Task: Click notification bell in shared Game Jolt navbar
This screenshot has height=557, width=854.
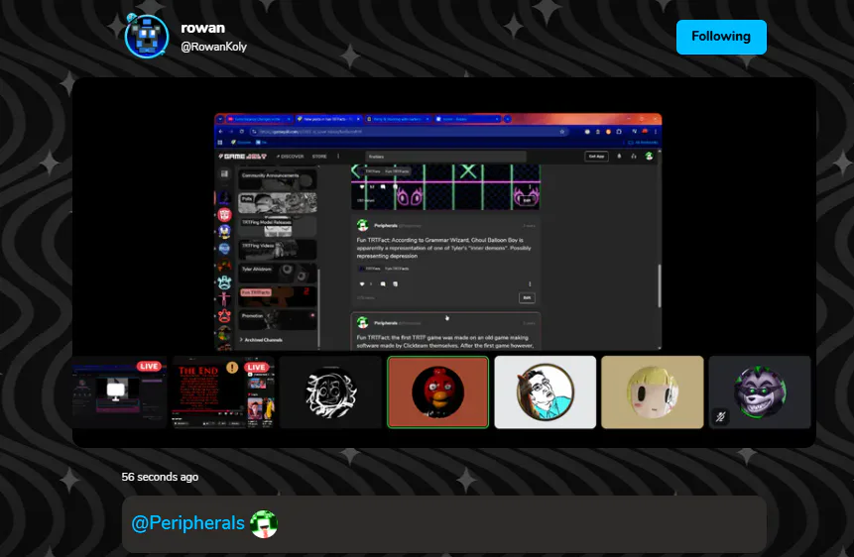Action: pos(619,157)
